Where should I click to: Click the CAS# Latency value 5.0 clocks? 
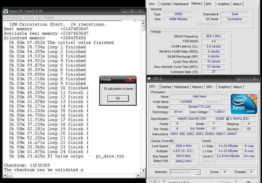(213, 46)
